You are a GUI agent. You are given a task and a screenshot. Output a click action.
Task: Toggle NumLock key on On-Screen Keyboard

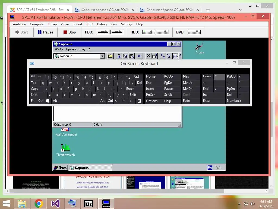[x=237, y=101]
